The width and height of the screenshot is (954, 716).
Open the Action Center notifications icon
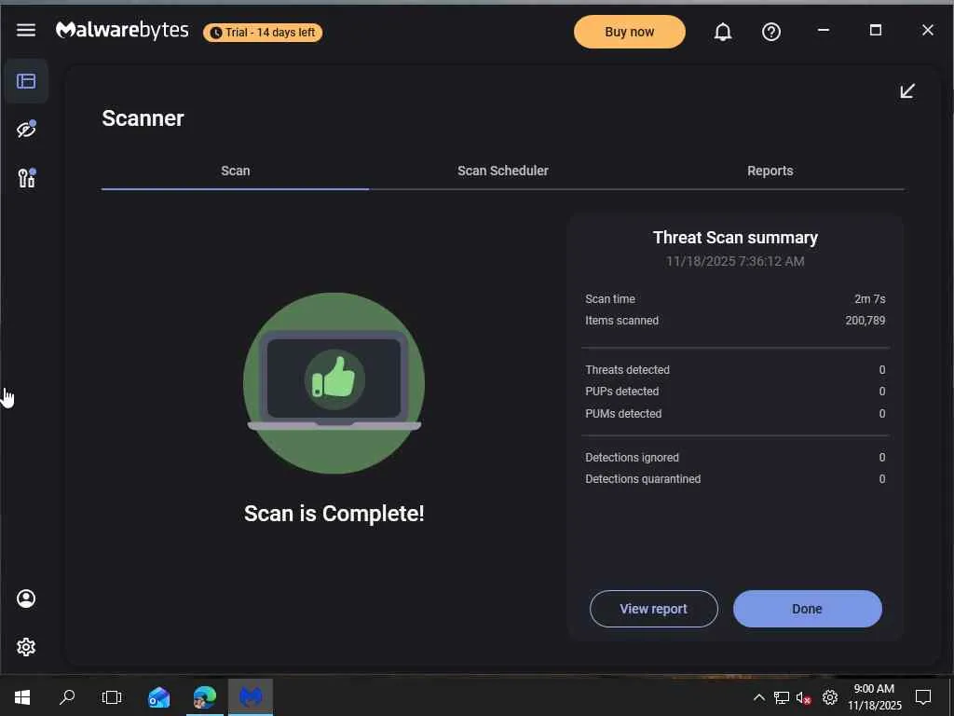click(923, 697)
